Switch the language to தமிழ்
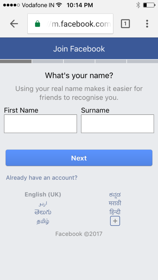The image size is (158, 280). click(43, 221)
